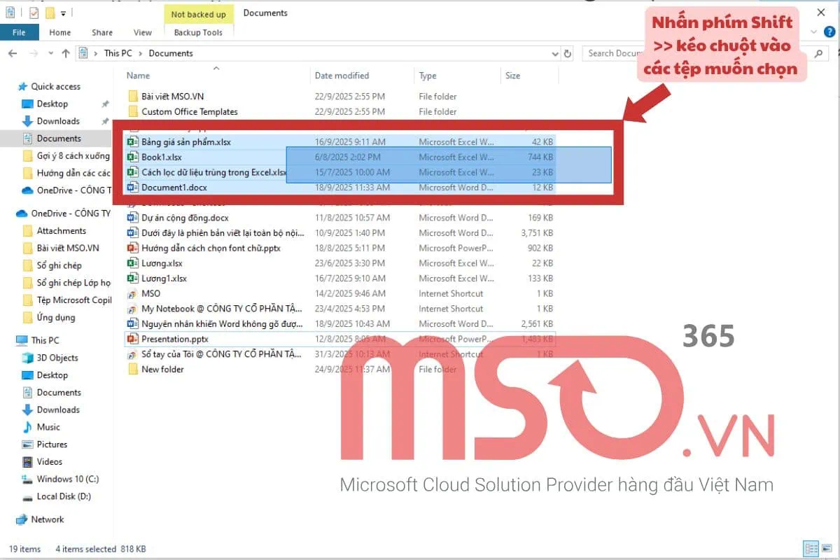
Task: Click the search magnifier icon
Action: click(x=818, y=52)
